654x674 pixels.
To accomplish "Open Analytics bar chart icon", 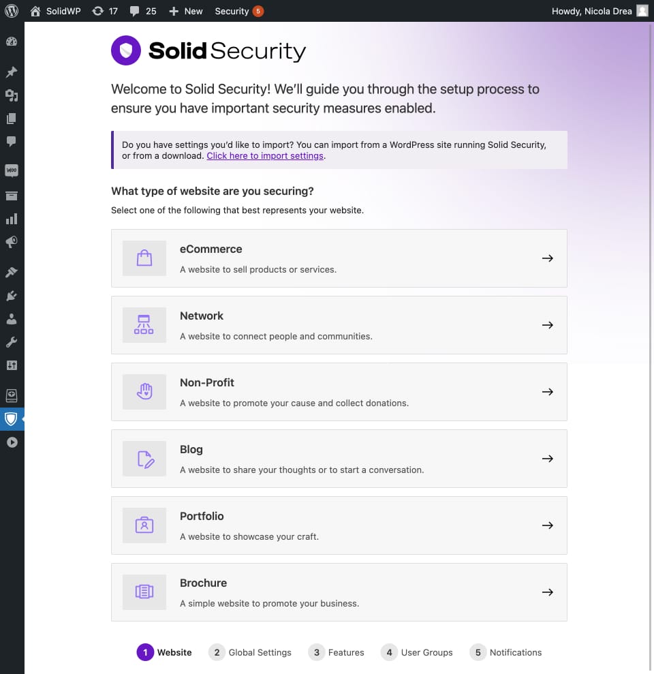I will tap(11, 219).
